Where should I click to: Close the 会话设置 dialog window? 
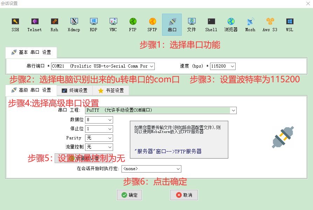pos(308,3)
